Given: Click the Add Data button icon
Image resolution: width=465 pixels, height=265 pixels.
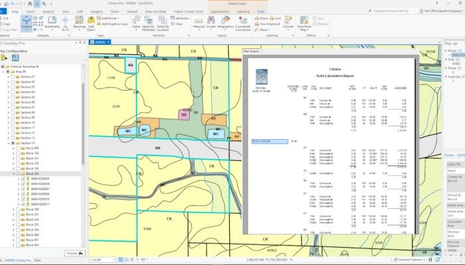Looking at the screenshot, I should tap(91, 20).
